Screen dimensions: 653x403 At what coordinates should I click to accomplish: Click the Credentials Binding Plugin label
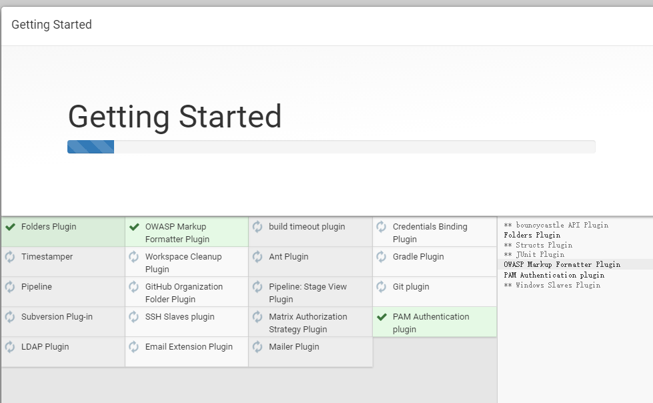(430, 233)
